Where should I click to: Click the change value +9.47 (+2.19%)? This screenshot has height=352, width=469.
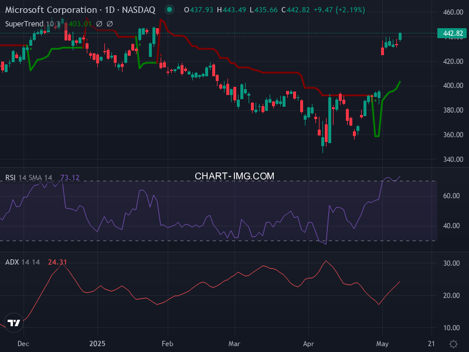pos(339,10)
